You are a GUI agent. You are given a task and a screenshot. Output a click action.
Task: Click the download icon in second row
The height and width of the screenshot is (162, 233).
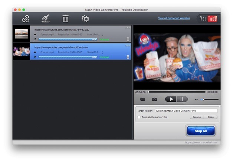pos(35,57)
